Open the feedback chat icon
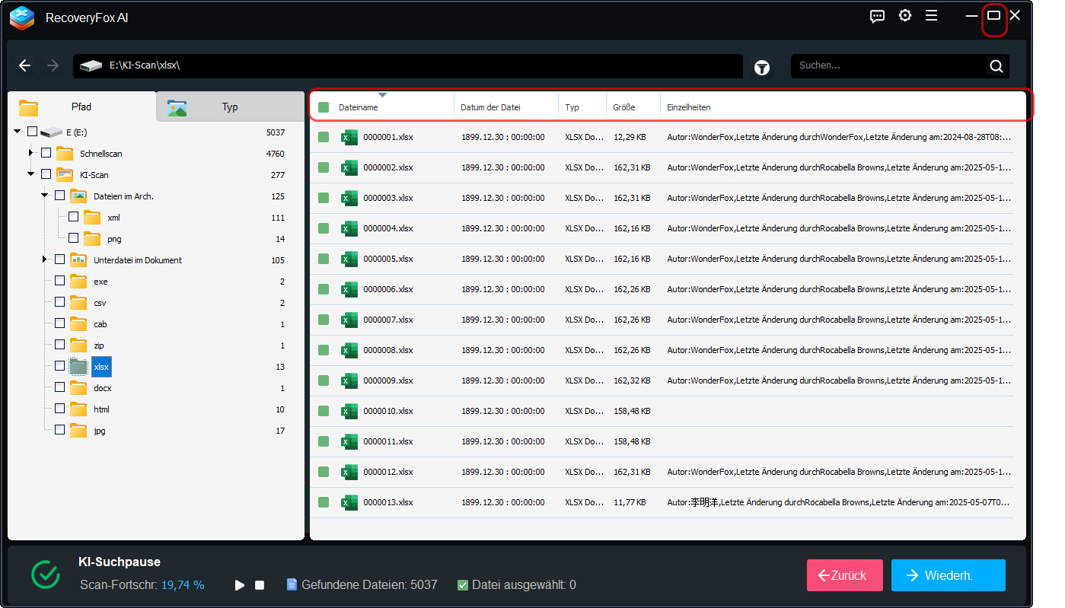Screen dimensions: 1065x608 coord(877,16)
